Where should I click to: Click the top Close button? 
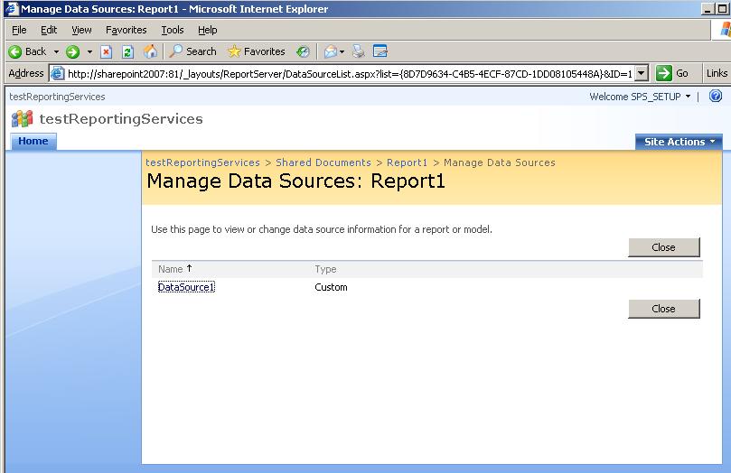(664, 247)
